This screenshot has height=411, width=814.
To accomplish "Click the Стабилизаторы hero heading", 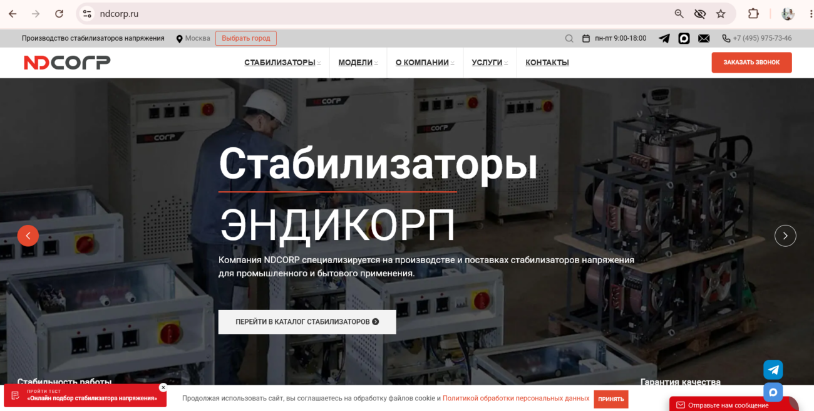I will (378, 164).
